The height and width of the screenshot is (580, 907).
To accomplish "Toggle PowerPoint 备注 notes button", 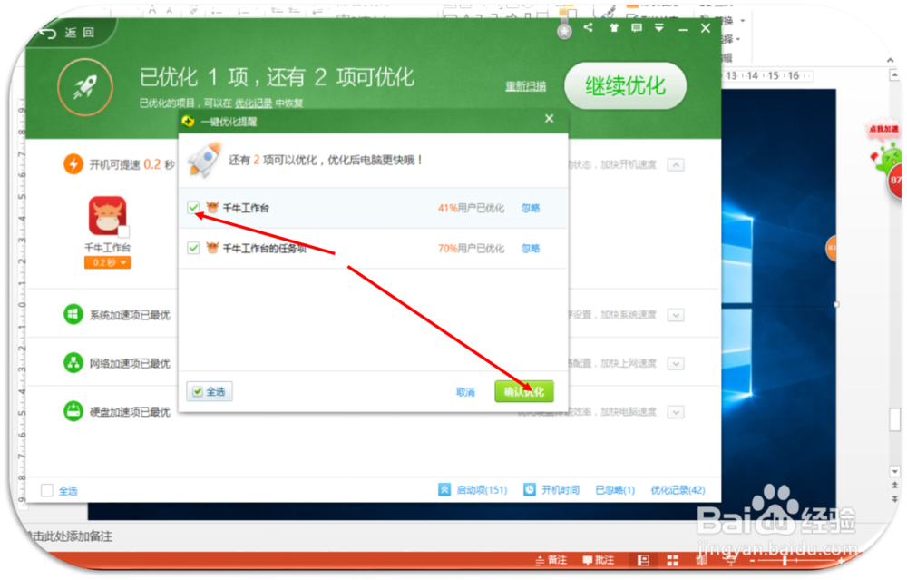I will click(x=551, y=560).
